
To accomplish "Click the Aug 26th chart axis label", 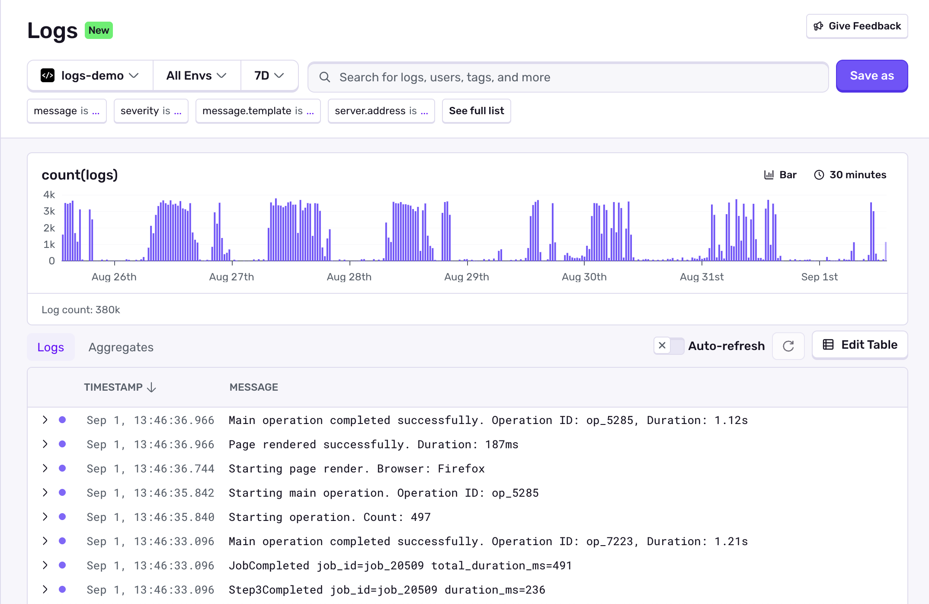I will point(114,277).
